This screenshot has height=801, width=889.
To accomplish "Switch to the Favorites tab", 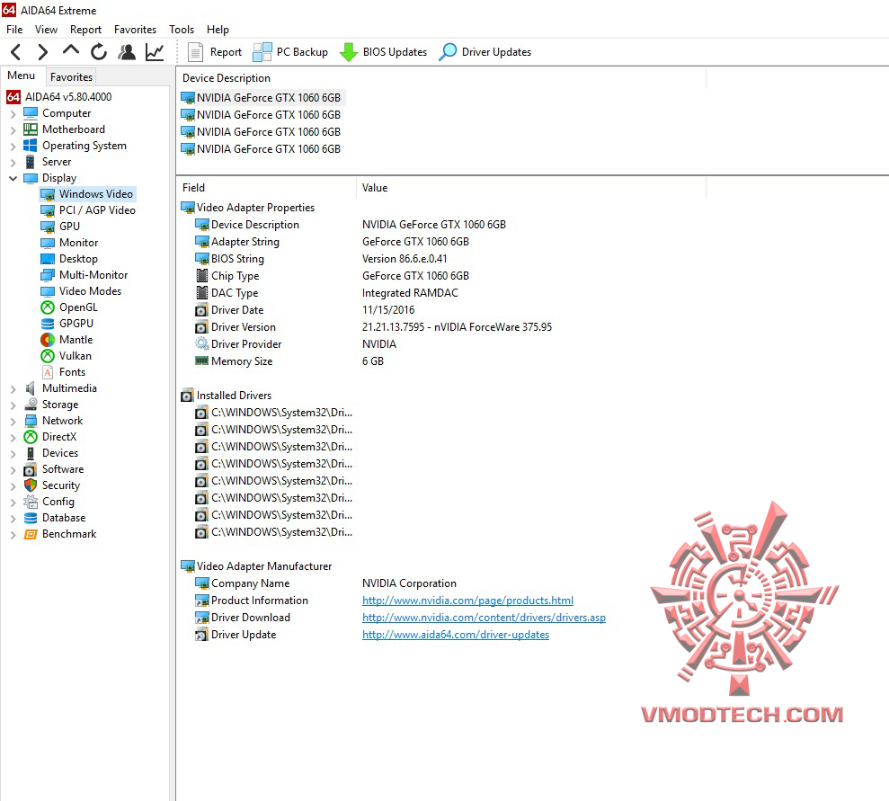I will pyautogui.click(x=71, y=76).
